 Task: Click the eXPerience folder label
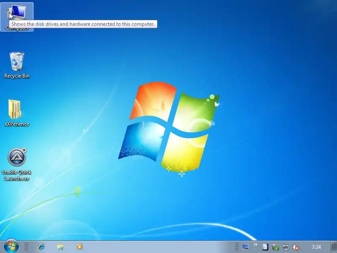(x=17, y=124)
